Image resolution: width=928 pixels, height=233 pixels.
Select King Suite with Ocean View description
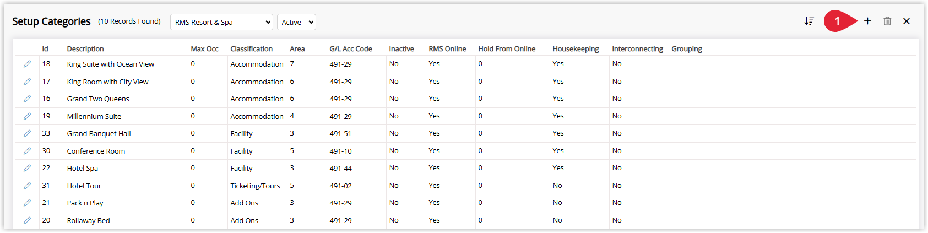pos(111,64)
